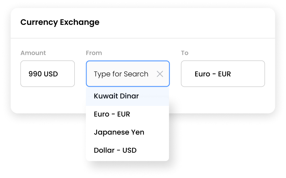286x178 pixels.
Task: Click the word Kuwait in highlighted option
Action: pyautogui.click(x=105, y=96)
